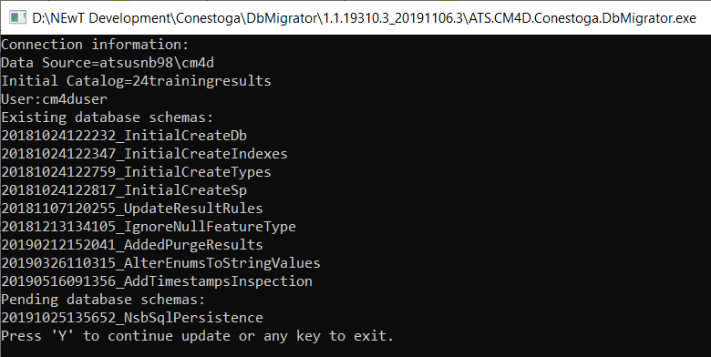Click the 20190326110315_AlterEnumsToStringValues line
711x357 pixels.
pyautogui.click(x=160, y=263)
